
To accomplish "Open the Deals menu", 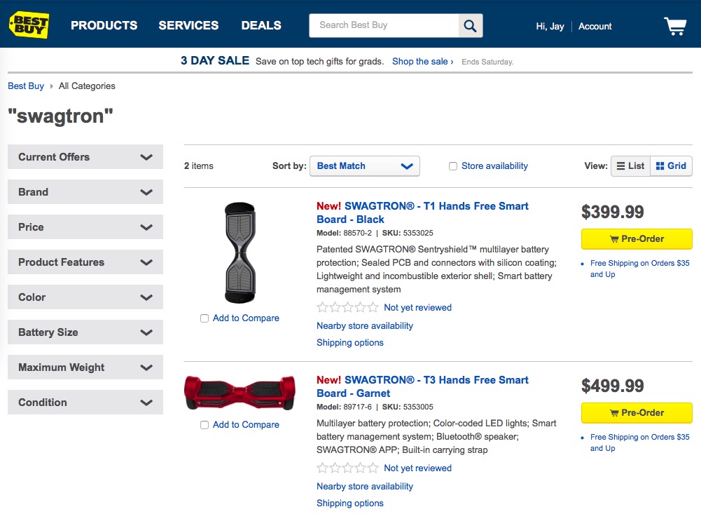I will coord(261,25).
